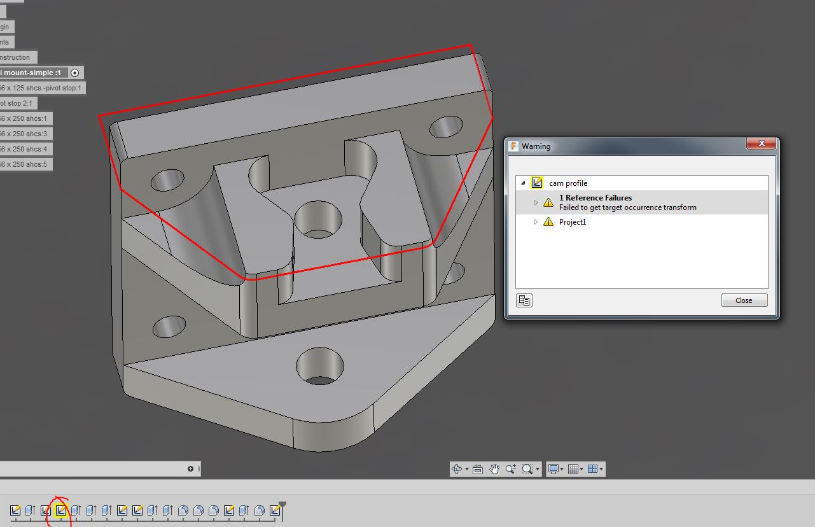The height and width of the screenshot is (527, 815).
Task: Activate the mount-simple component radio button
Action: [74, 73]
